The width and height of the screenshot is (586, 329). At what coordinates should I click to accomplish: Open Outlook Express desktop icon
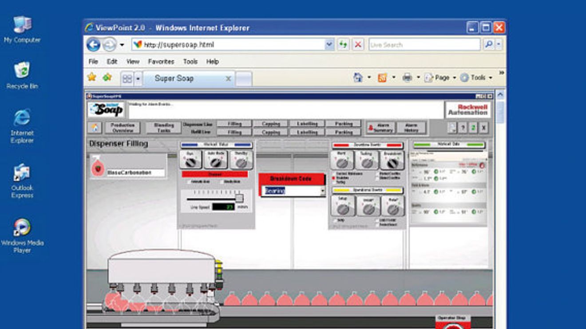(22, 181)
